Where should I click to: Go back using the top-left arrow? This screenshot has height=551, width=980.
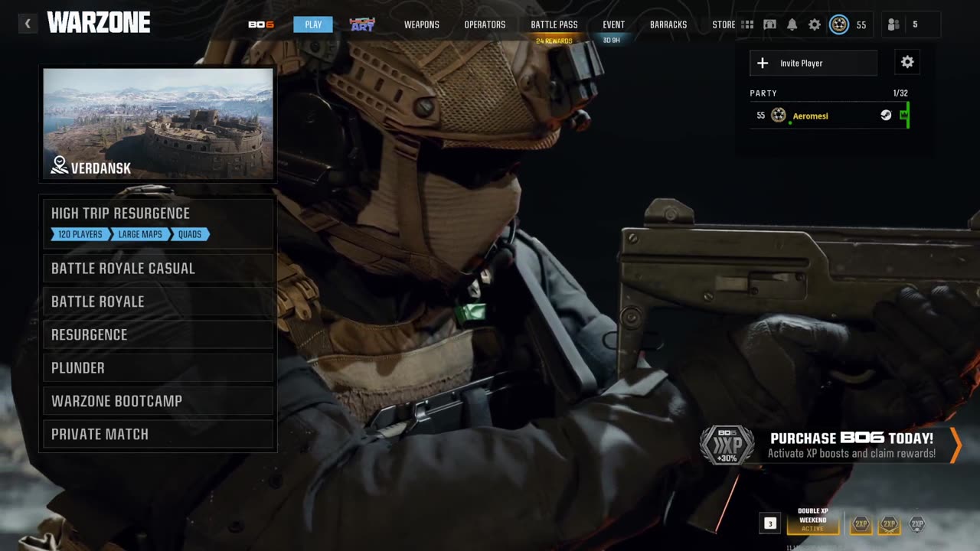(28, 24)
